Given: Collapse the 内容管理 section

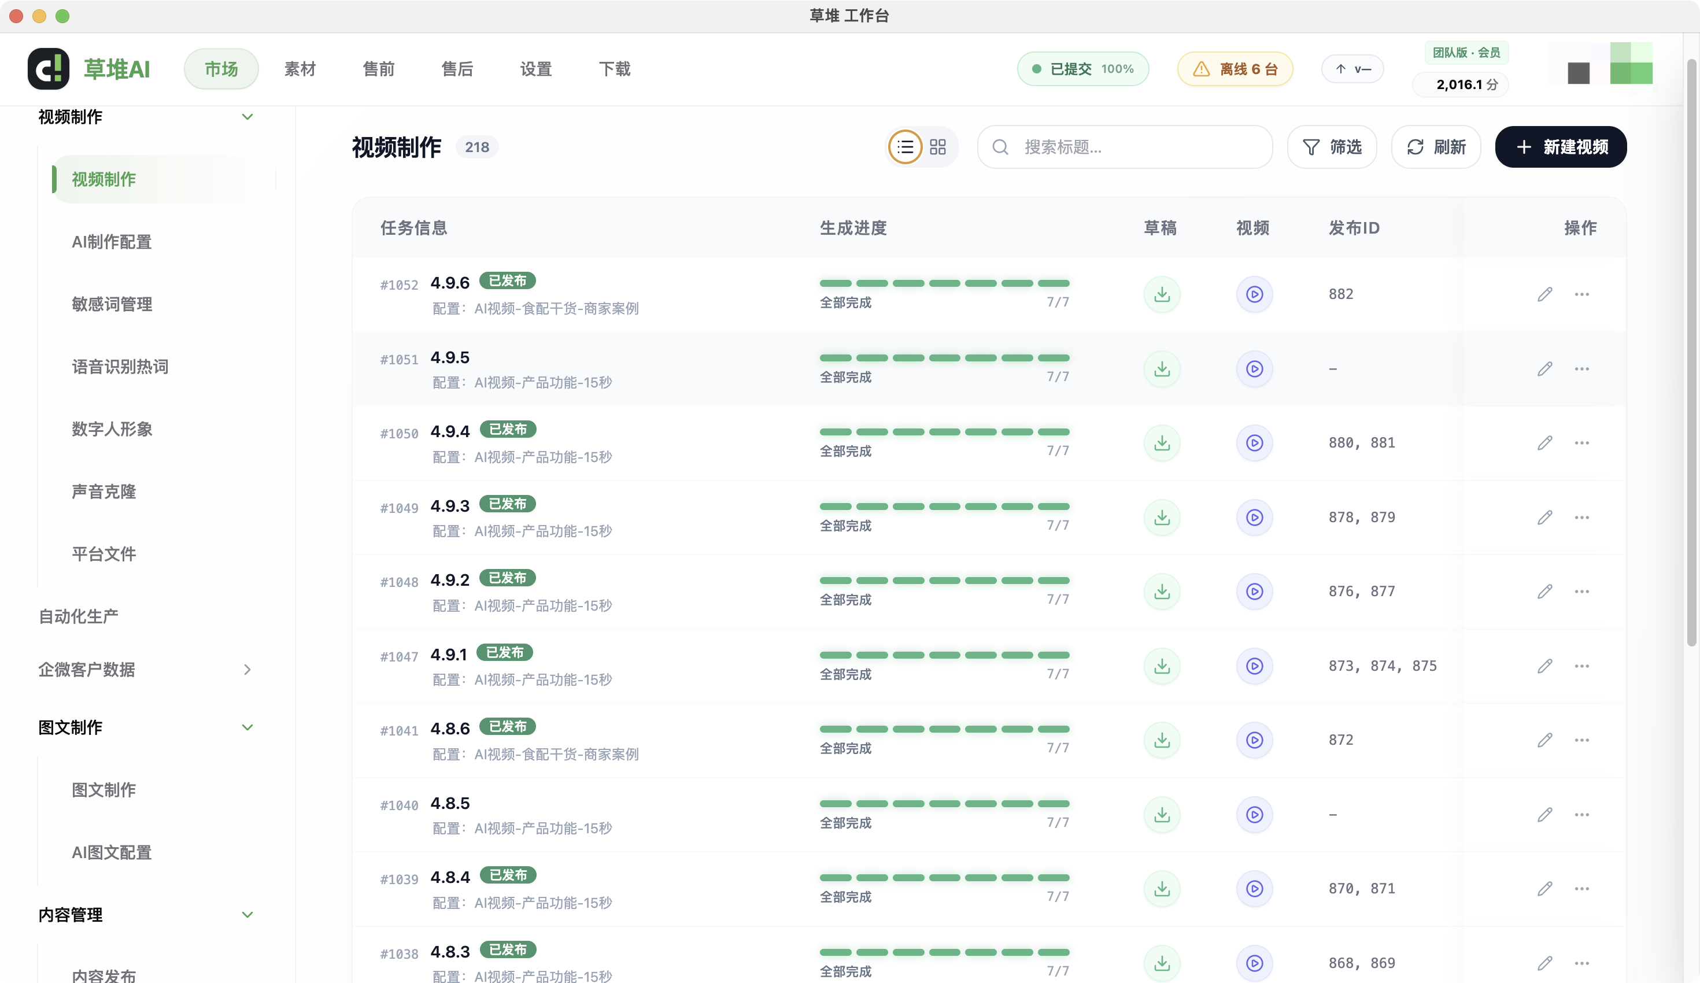Looking at the screenshot, I should click(247, 915).
